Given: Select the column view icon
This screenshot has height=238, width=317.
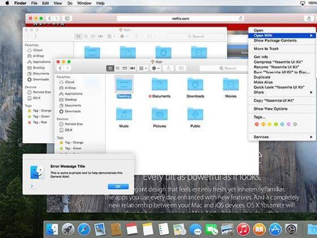Looking at the screenshot, I should [x=125, y=68].
